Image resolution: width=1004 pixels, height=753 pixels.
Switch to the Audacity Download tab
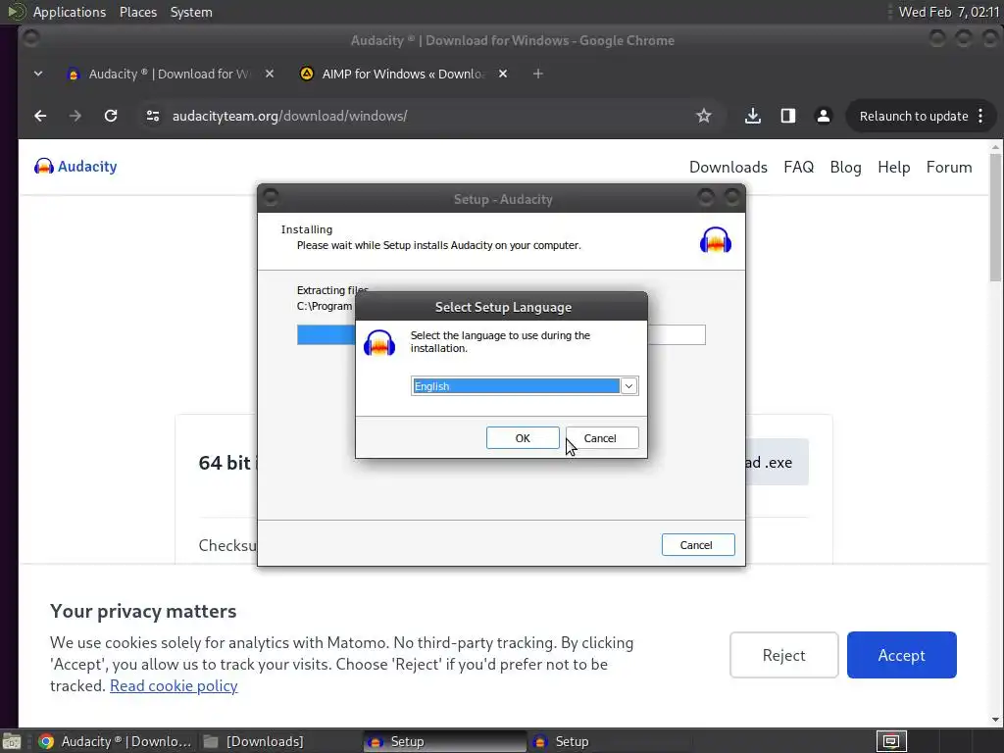168,75
